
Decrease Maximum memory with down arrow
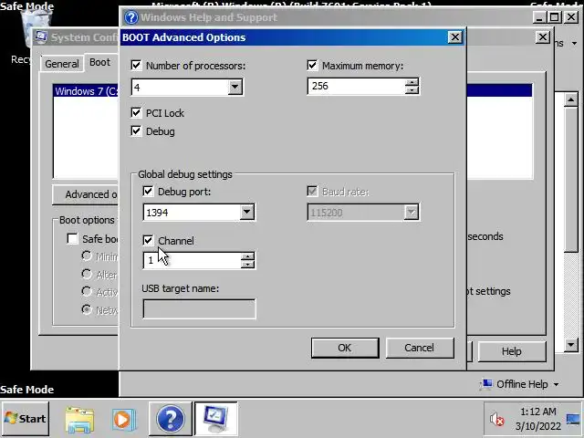click(x=412, y=90)
